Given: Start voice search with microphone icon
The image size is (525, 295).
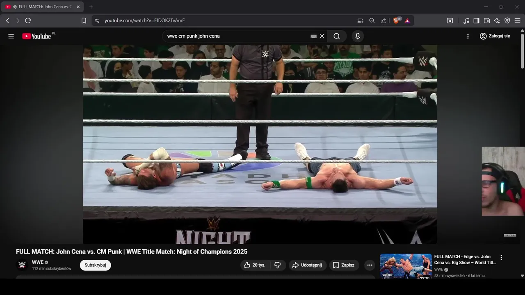Looking at the screenshot, I should 358,36.
